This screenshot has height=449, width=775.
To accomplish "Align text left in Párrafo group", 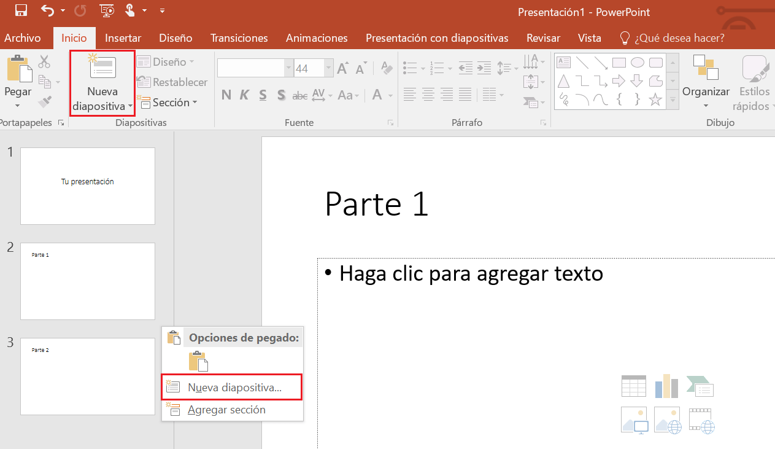I will click(x=410, y=95).
